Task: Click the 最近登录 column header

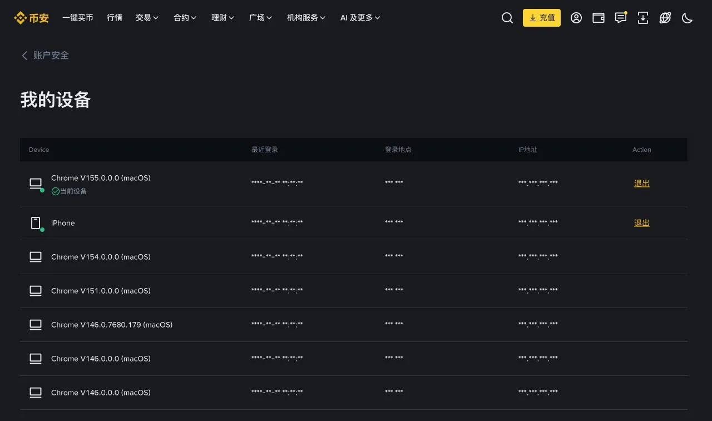Action: point(265,150)
